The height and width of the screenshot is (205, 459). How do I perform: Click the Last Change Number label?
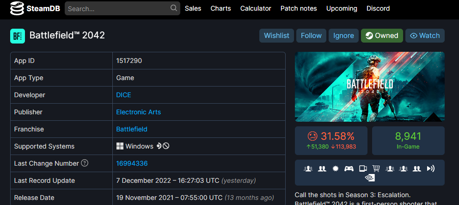47,163
